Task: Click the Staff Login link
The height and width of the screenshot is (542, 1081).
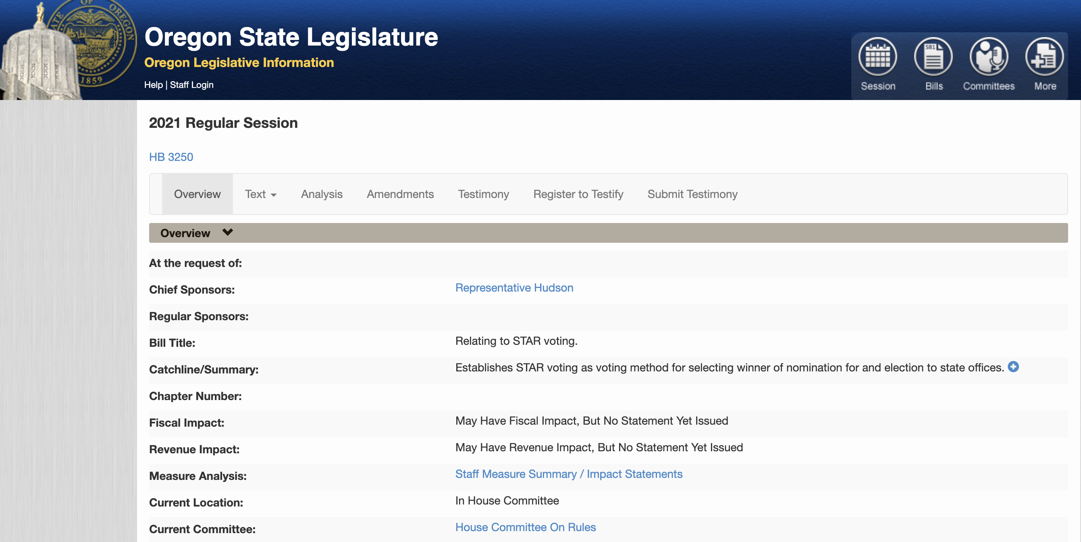Action: (192, 85)
